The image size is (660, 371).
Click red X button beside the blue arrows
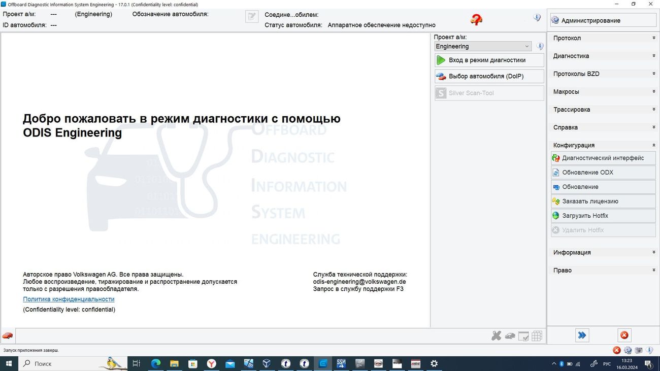click(x=624, y=335)
